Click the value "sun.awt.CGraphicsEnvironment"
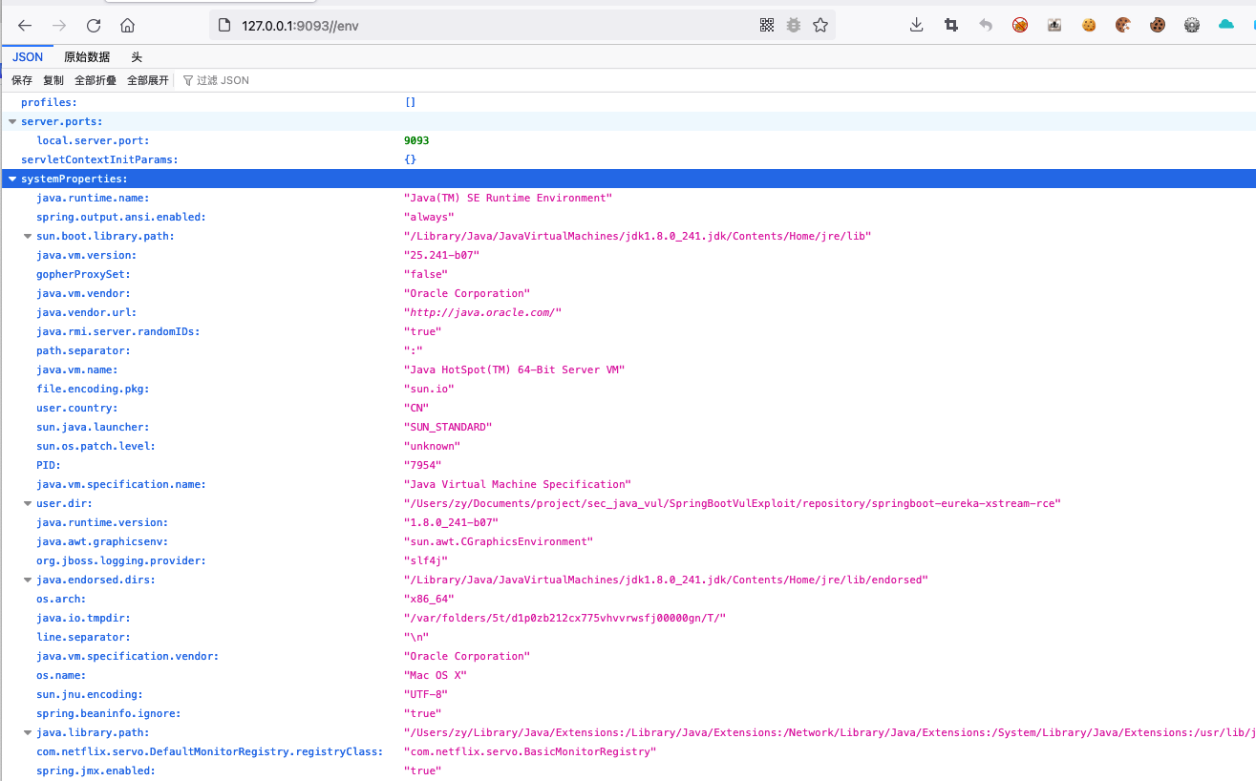The image size is (1256, 781). [x=499, y=541]
